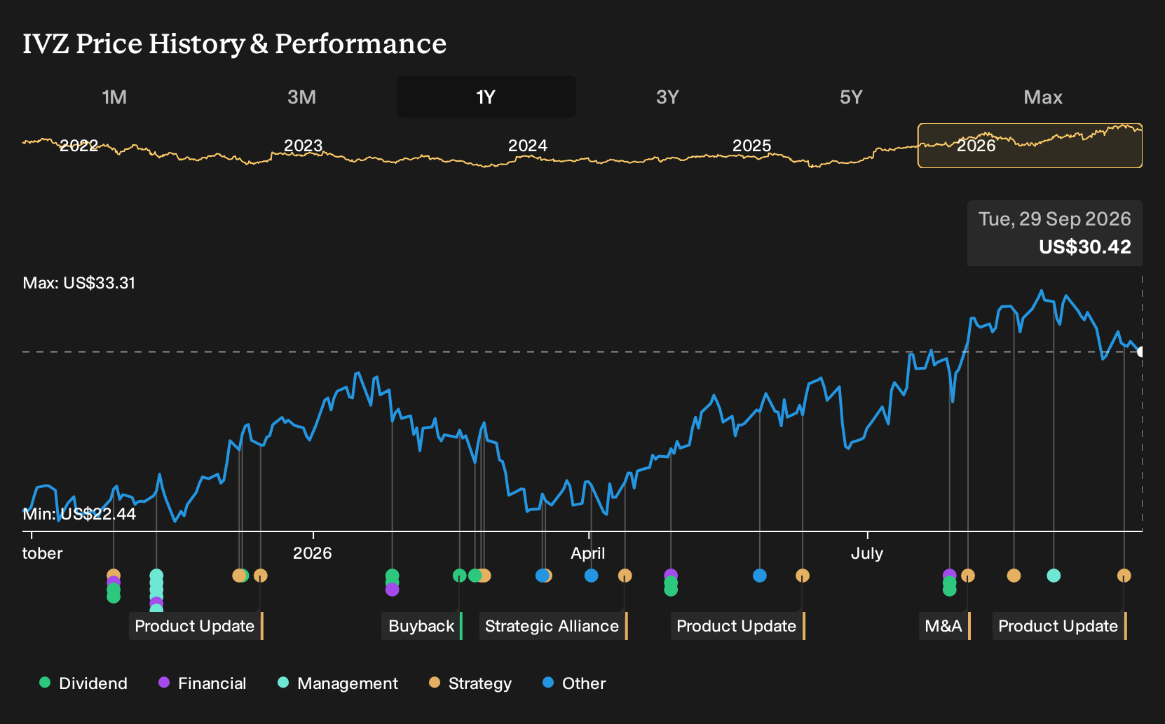Image resolution: width=1165 pixels, height=724 pixels.
Task: Open the Strategic Alliance event label
Action: tap(553, 626)
